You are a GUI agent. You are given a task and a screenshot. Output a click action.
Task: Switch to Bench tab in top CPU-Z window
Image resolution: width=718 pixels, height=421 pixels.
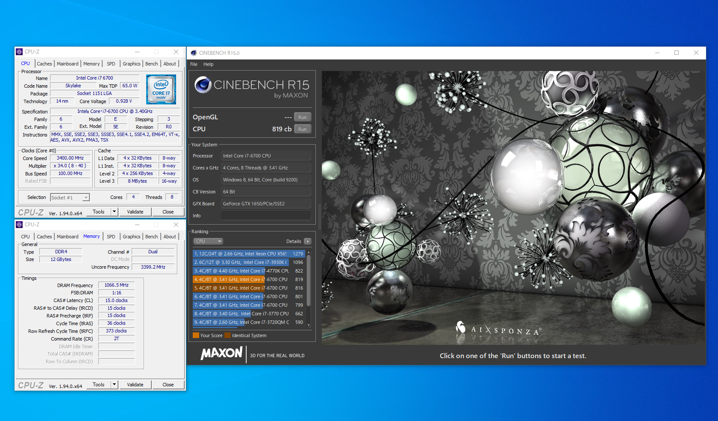(x=151, y=64)
